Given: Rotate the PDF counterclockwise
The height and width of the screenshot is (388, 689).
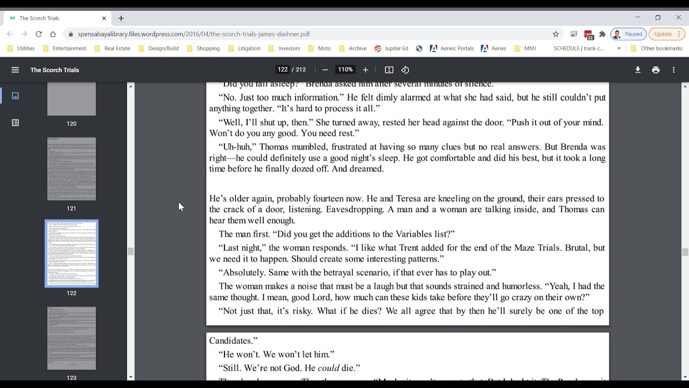Looking at the screenshot, I should pos(405,70).
